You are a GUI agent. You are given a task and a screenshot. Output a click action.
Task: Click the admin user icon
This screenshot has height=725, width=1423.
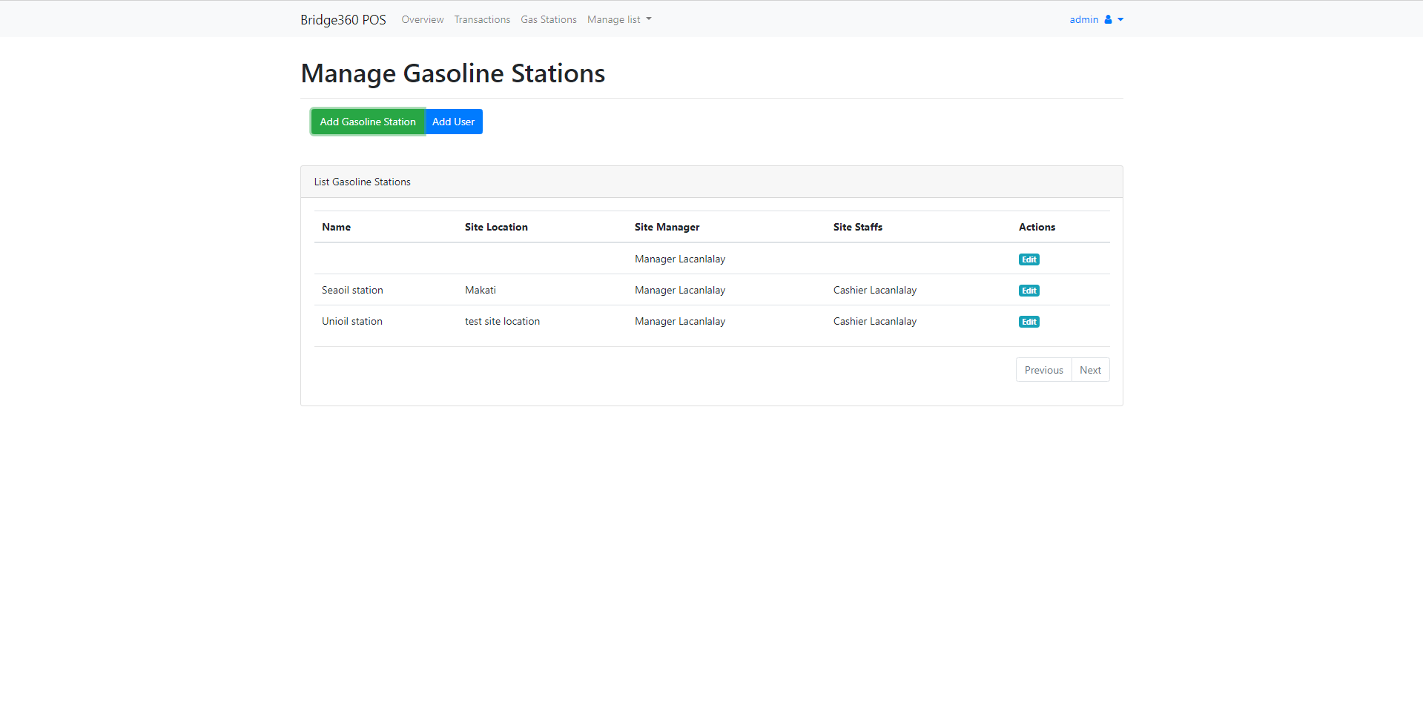(x=1108, y=20)
